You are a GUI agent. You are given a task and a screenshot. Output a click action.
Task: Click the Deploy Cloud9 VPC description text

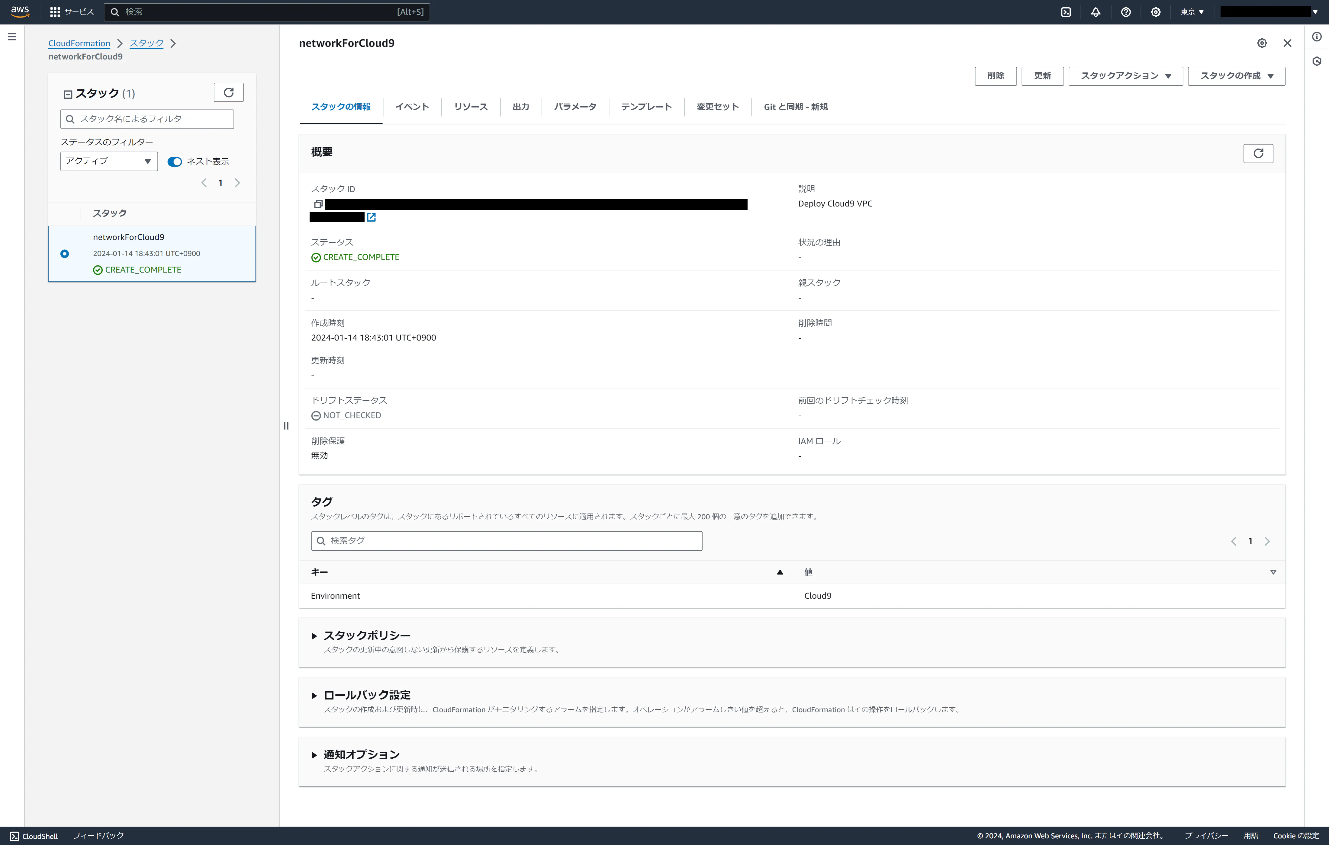[835, 203]
